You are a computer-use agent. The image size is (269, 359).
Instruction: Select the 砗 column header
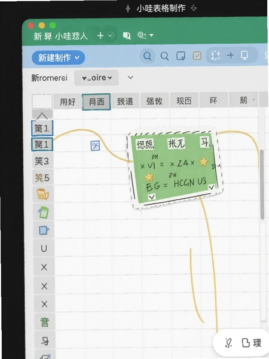pyautogui.click(x=213, y=101)
